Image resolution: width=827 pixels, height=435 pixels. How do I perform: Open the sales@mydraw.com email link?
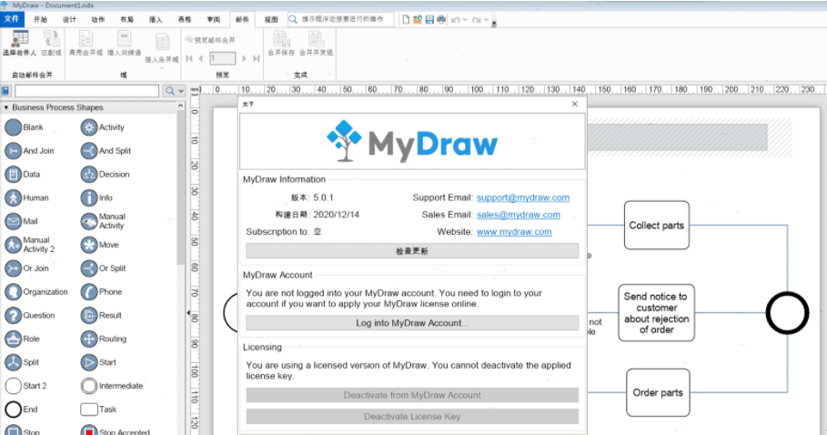pyautogui.click(x=519, y=215)
